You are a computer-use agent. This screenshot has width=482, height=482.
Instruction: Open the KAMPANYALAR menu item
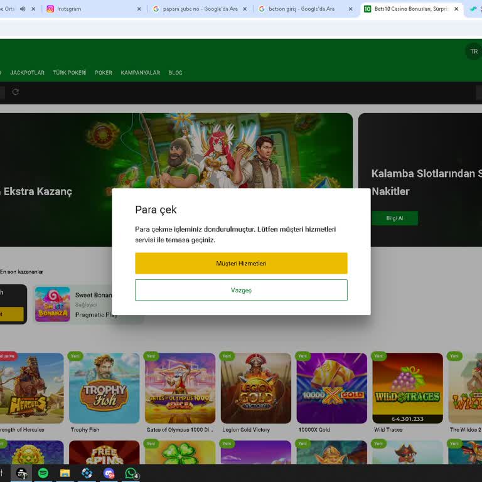(x=140, y=73)
